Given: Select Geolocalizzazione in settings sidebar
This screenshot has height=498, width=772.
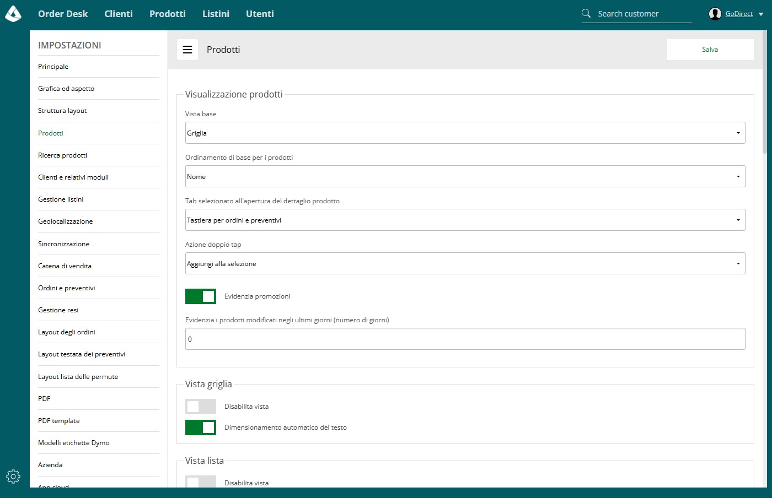Looking at the screenshot, I should pos(66,221).
